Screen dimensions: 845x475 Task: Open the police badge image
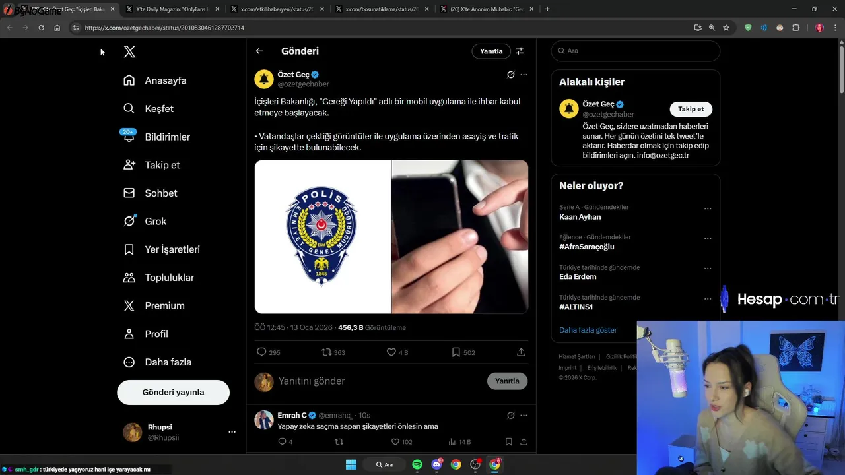click(322, 236)
